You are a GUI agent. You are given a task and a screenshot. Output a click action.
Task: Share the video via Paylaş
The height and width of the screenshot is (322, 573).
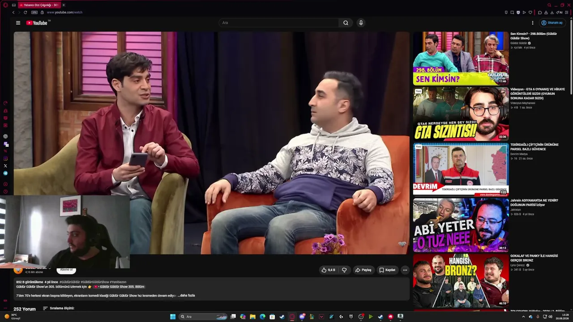point(363,270)
